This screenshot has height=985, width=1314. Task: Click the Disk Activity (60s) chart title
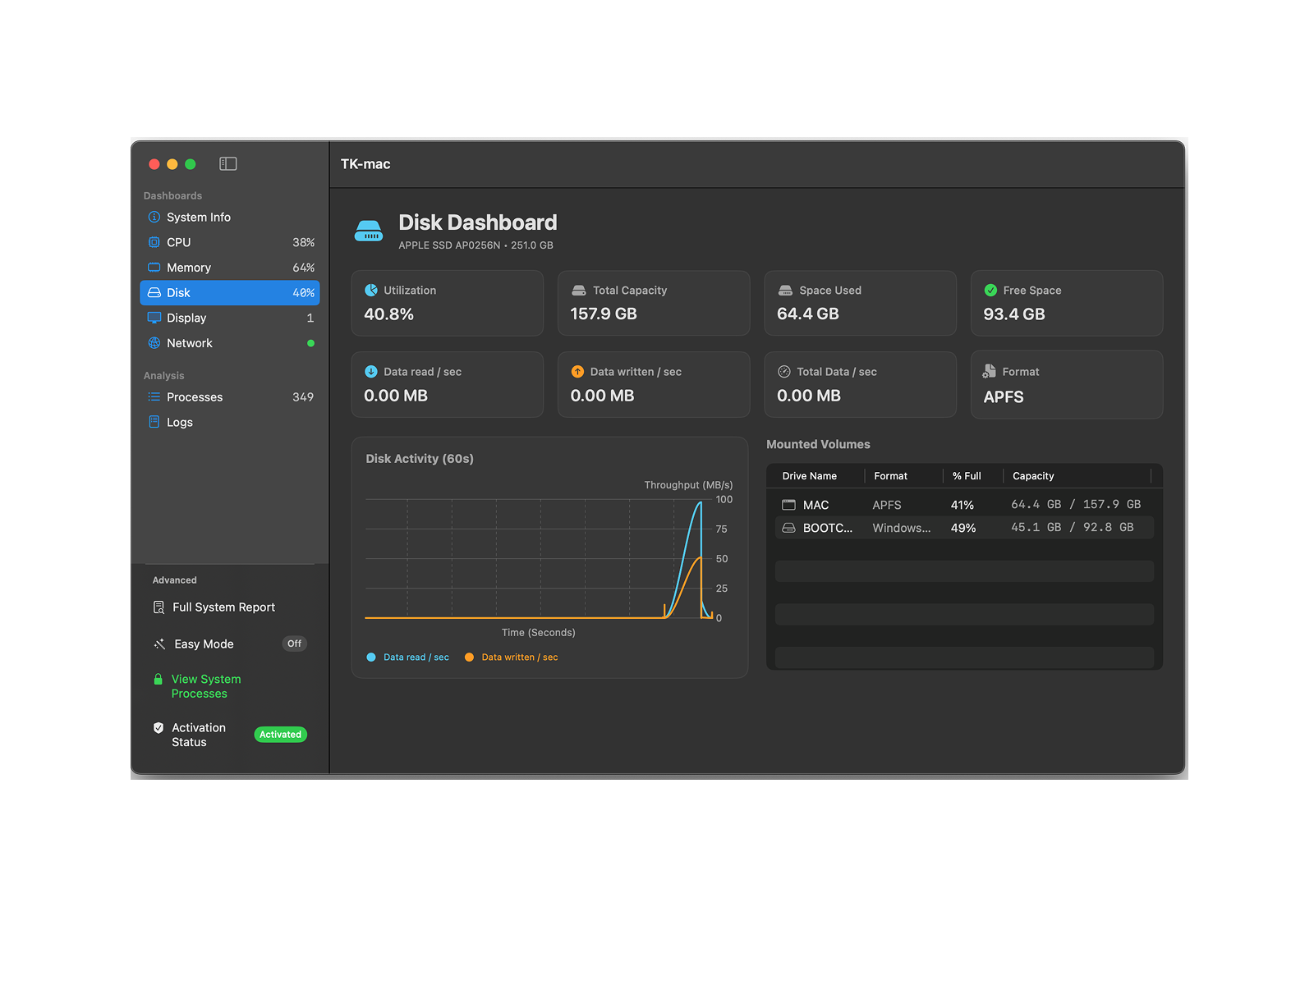420,459
